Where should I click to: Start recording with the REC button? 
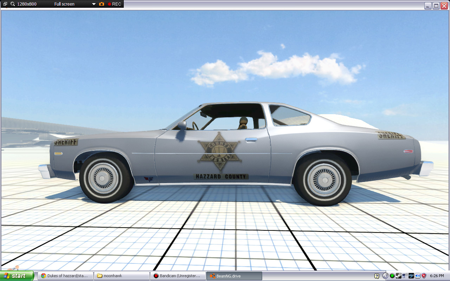tap(114, 4)
